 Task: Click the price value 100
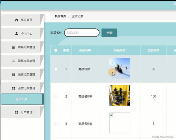point(153,96)
